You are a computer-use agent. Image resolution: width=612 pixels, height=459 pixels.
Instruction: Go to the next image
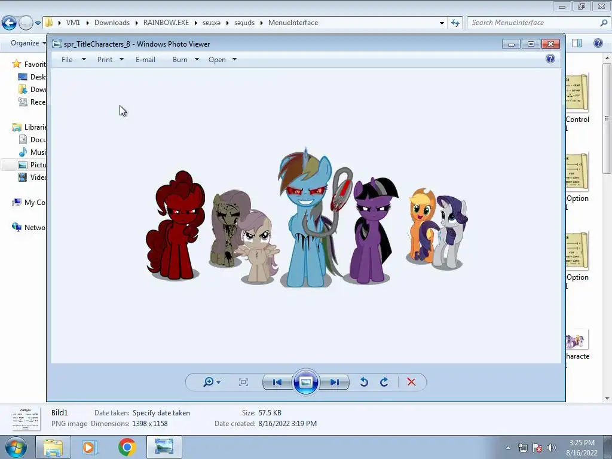335,382
